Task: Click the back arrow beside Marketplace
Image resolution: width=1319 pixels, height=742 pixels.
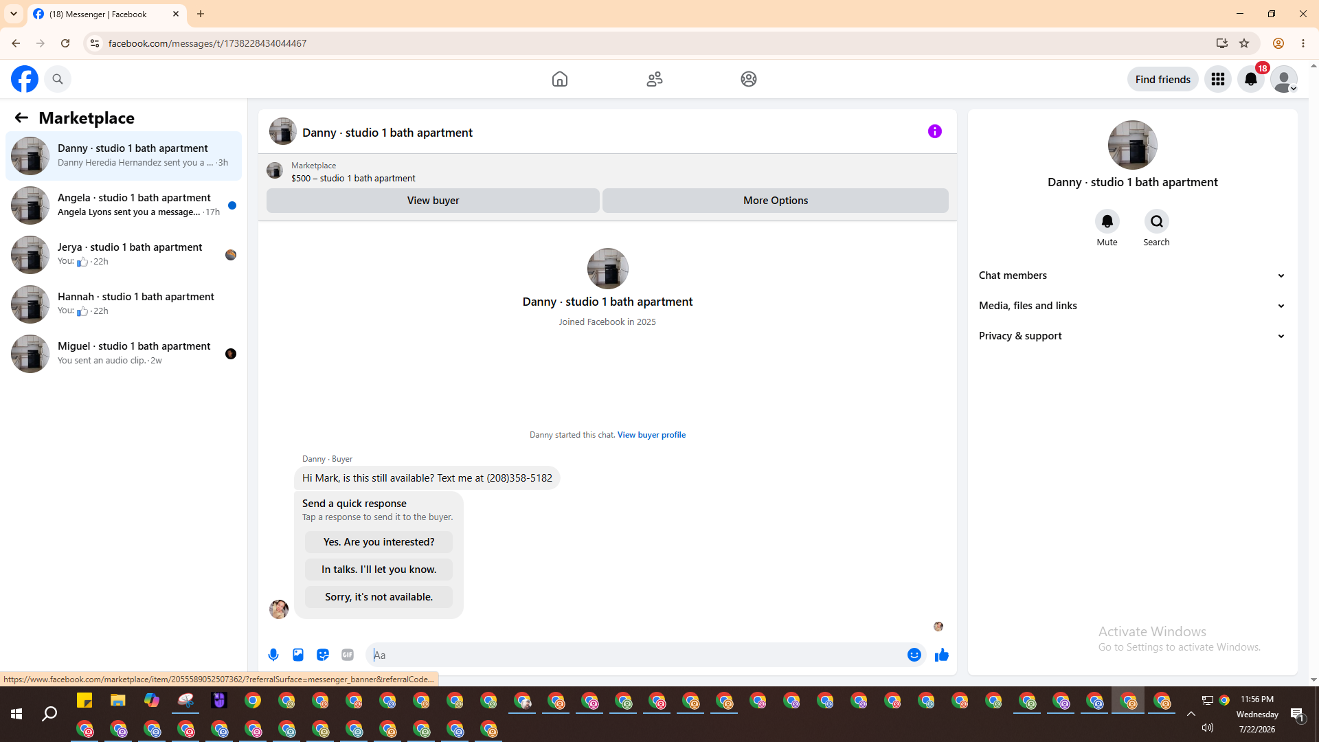Action: click(x=21, y=117)
